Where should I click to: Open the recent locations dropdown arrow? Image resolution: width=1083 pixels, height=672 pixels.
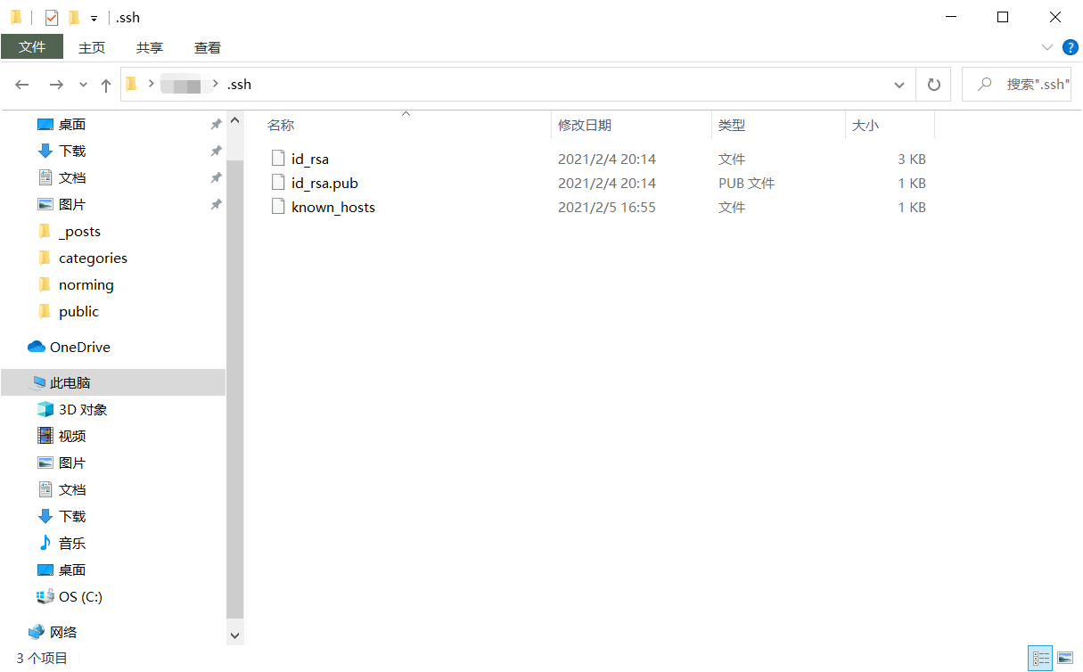click(x=83, y=85)
